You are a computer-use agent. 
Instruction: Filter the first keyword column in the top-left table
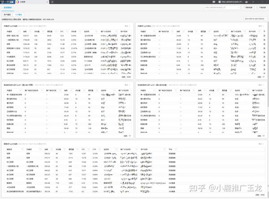tap(19, 31)
